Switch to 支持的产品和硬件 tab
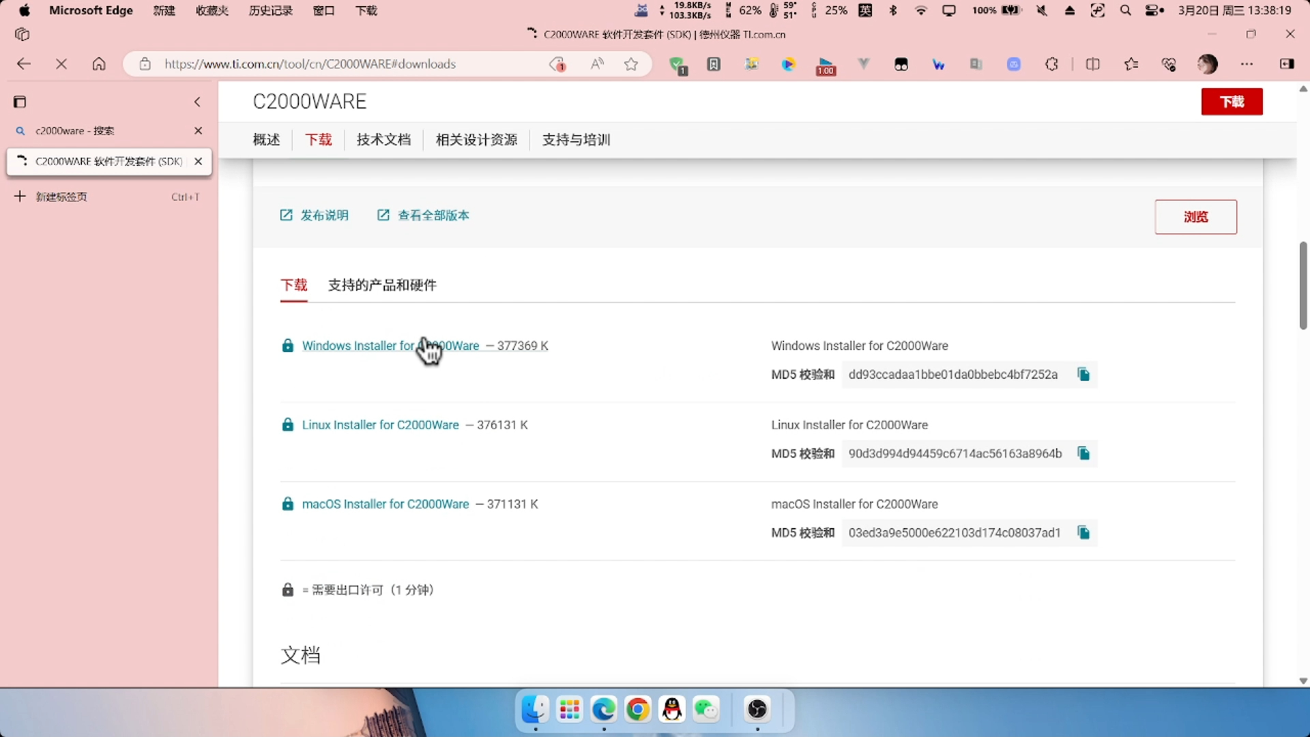This screenshot has width=1310, height=737. [x=382, y=285]
